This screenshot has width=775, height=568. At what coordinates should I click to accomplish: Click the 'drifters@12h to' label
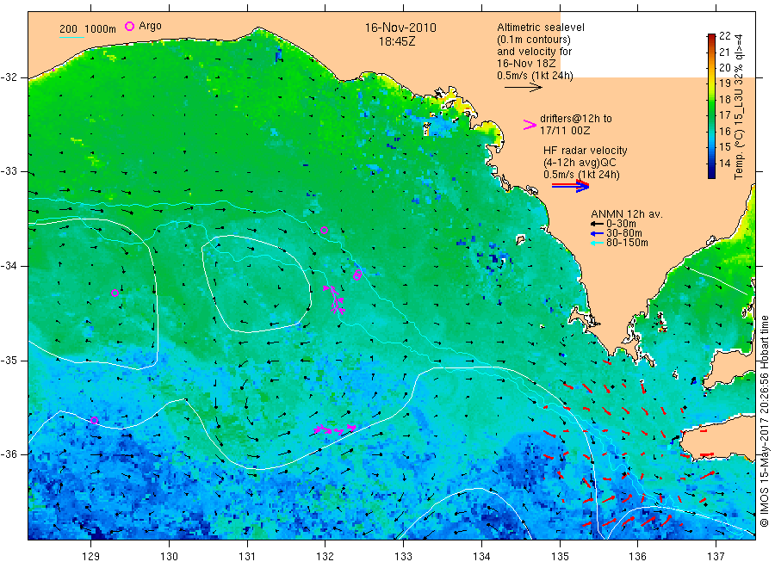[575, 119]
